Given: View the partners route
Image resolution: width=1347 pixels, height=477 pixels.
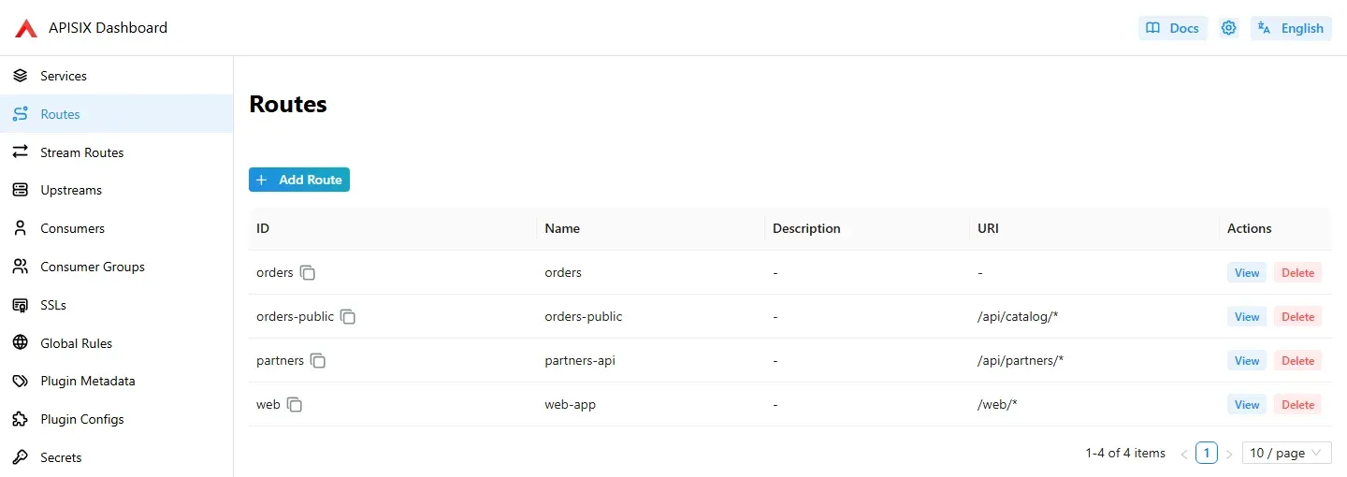Looking at the screenshot, I should [x=1247, y=361].
